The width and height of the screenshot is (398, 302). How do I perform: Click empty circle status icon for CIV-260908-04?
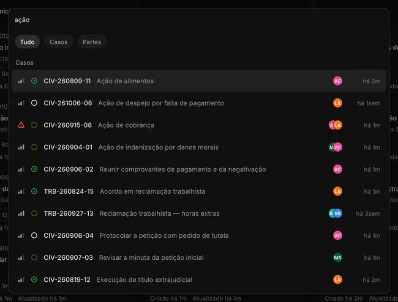coord(34,235)
